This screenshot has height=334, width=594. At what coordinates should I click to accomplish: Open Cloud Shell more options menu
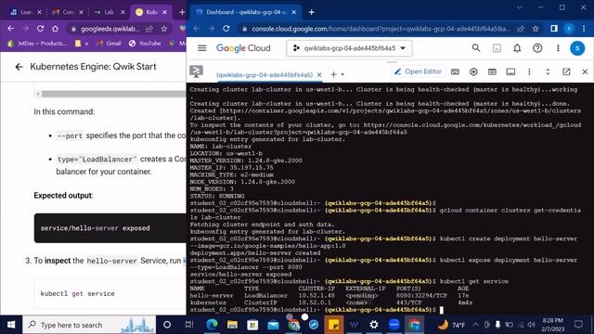point(529,71)
